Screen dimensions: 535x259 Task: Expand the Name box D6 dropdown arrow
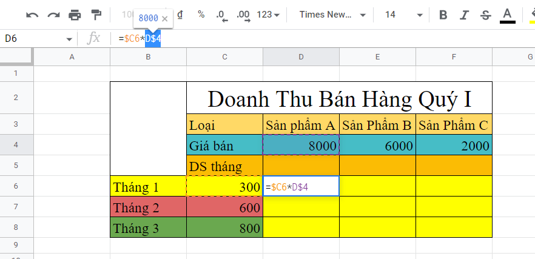pyautogui.click(x=69, y=39)
